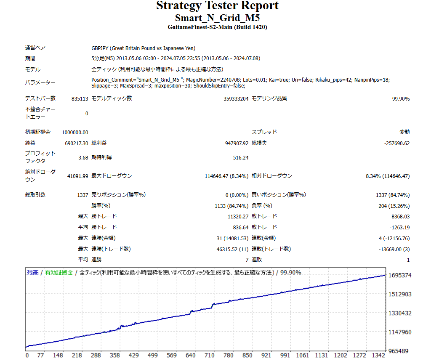Click short positions value 0 (0.00%)

click(237, 195)
